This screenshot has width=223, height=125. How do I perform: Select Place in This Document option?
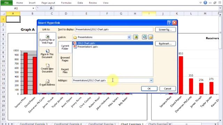tap(47, 54)
